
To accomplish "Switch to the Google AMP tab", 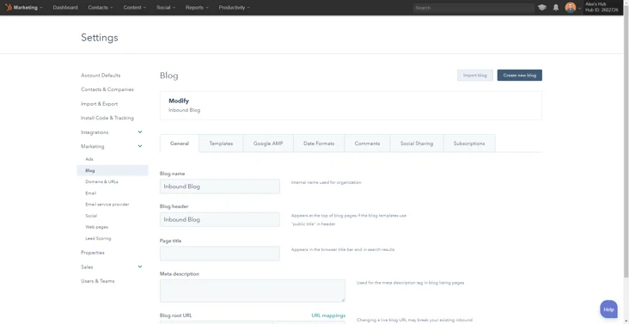I will click(268, 144).
